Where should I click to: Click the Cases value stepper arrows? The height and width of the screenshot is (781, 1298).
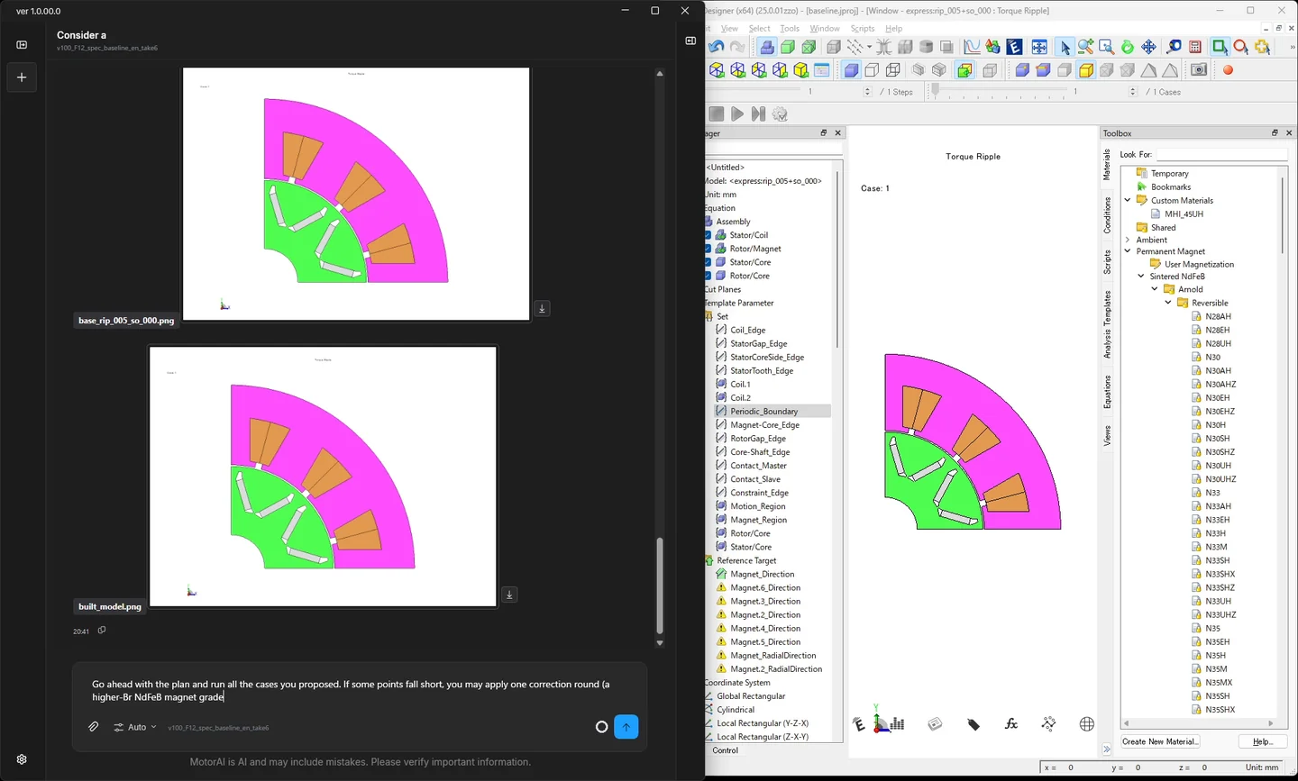[1133, 92]
